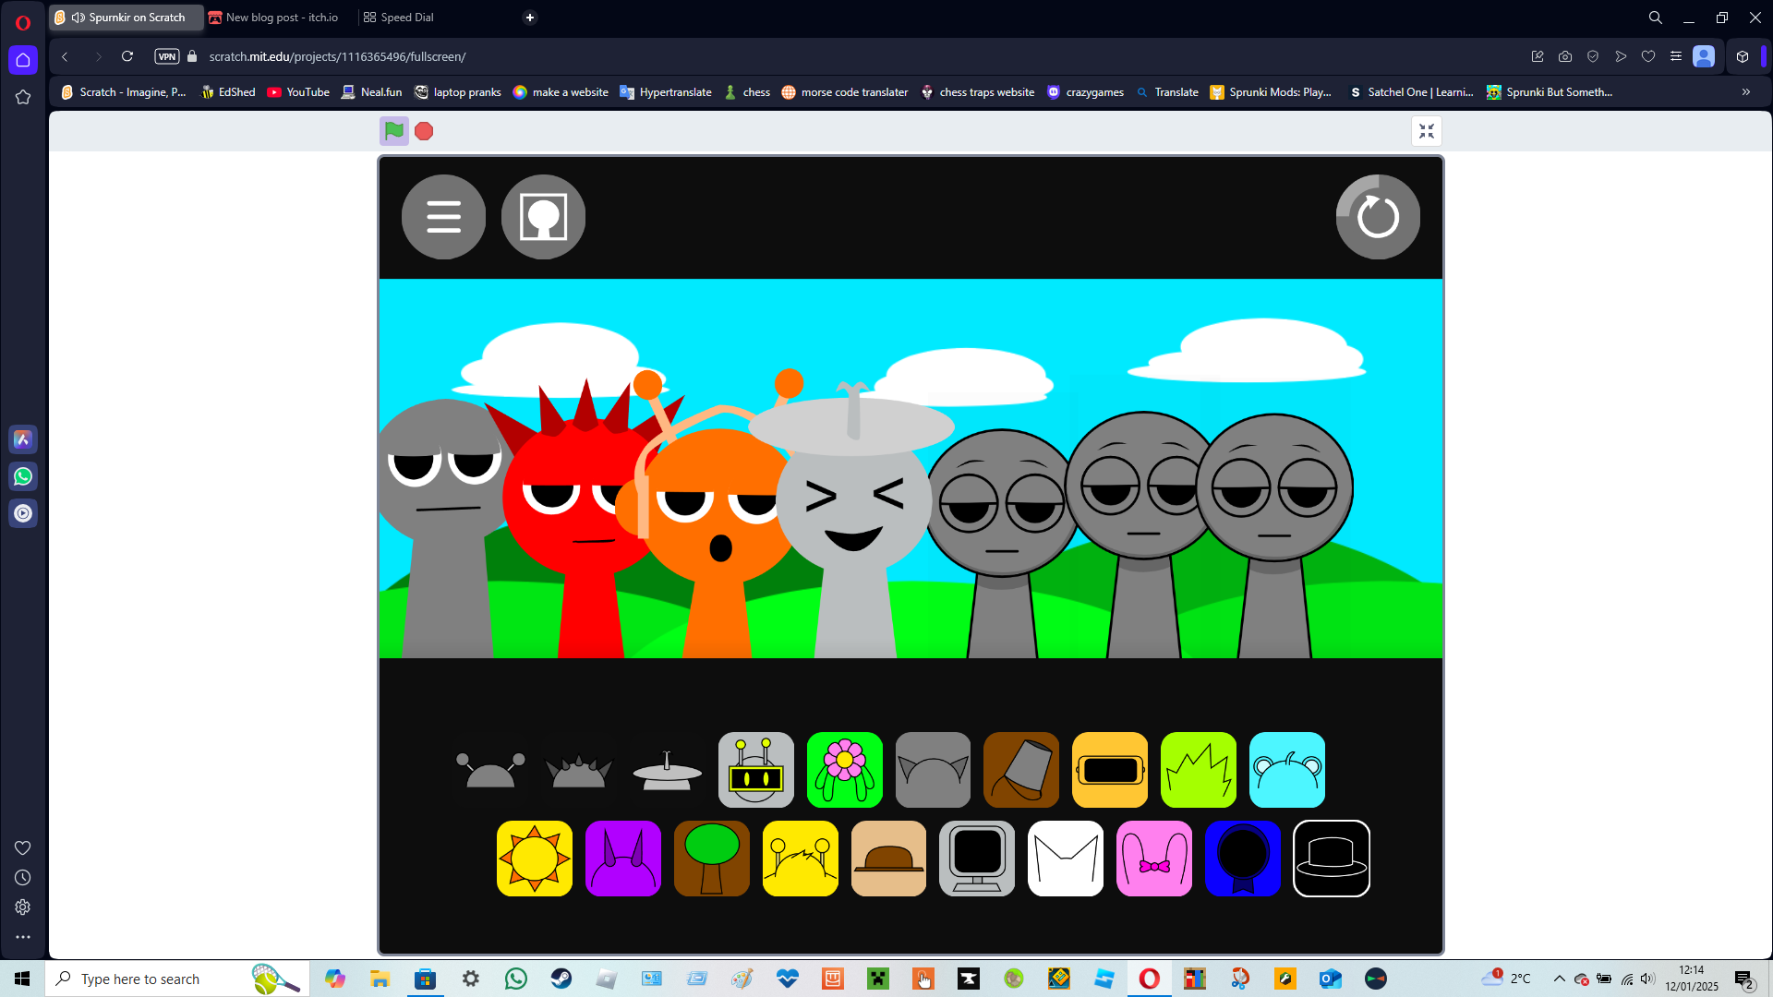Pick the yellow sun character tile
Image resolution: width=1773 pixels, height=997 pixels.
click(x=534, y=859)
